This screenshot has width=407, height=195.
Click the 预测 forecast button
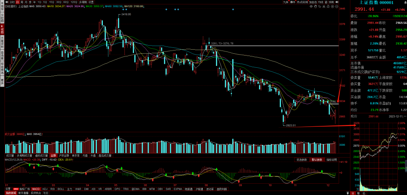point(331,2)
